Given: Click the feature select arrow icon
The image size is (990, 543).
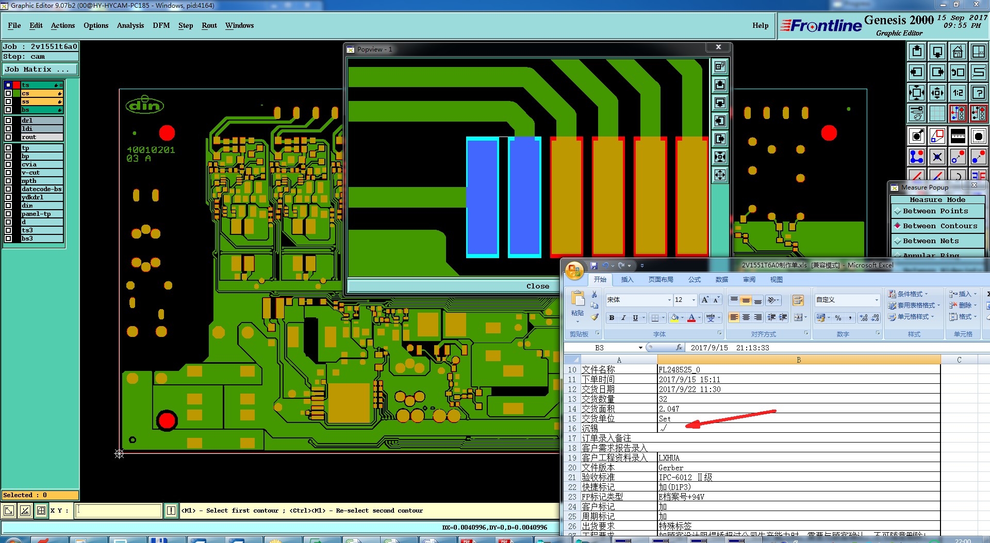Looking at the screenshot, I should pyautogui.click(x=917, y=136).
